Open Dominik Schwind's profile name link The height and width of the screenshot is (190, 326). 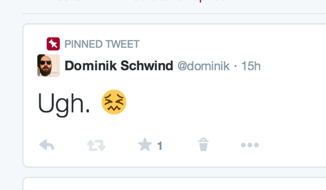[x=119, y=66]
